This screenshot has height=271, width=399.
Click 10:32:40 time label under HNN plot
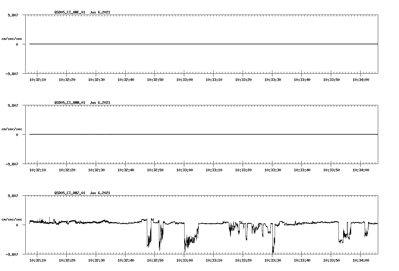coord(126,170)
